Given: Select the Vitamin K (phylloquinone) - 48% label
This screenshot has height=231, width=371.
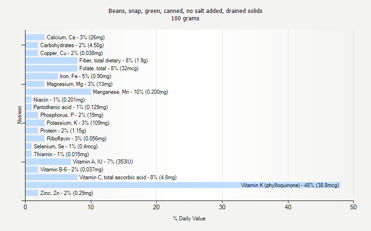Looking at the screenshot, I should coord(290,185).
